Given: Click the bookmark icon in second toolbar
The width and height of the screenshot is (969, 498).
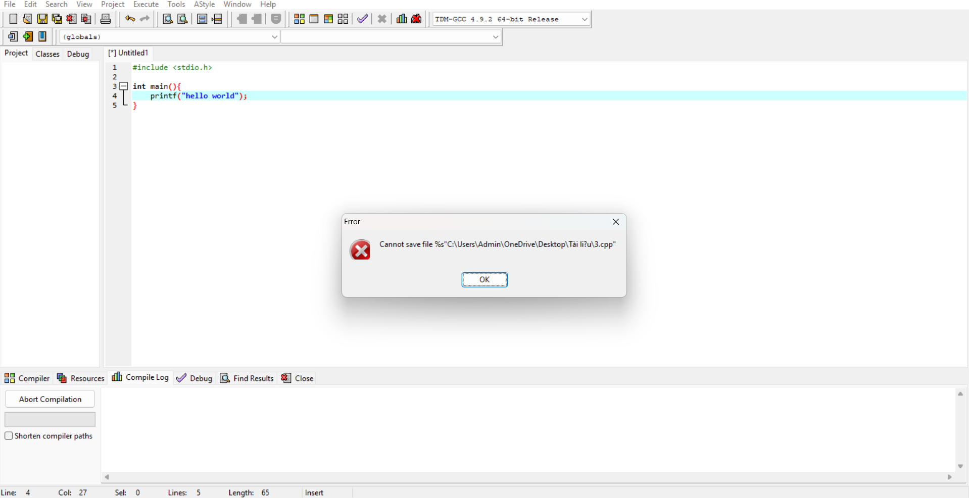Looking at the screenshot, I should 42,36.
